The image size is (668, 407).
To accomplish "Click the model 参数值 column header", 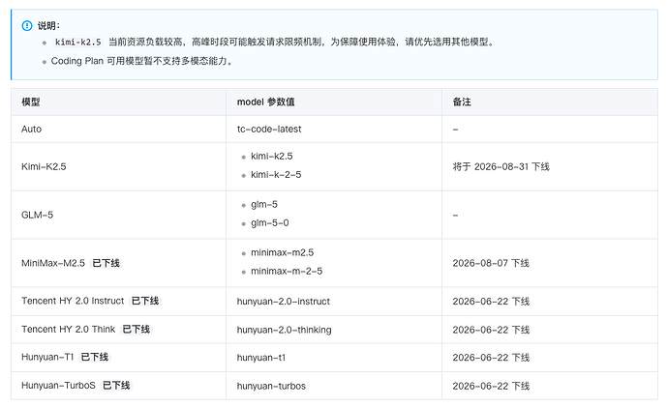I will click(x=266, y=102).
